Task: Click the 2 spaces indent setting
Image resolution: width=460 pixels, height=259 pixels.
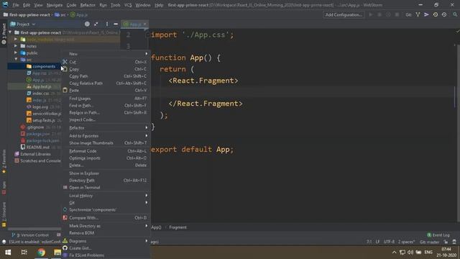Action: pyautogui.click(x=406, y=242)
